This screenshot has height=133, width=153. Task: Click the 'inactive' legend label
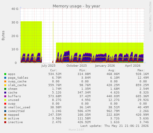(15, 122)
